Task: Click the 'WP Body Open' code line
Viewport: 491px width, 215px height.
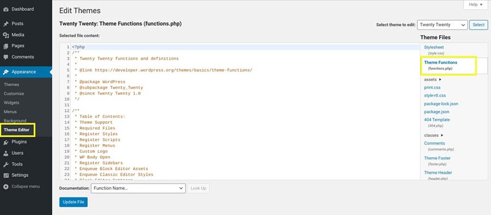Action: pyautogui.click(x=92, y=157)
